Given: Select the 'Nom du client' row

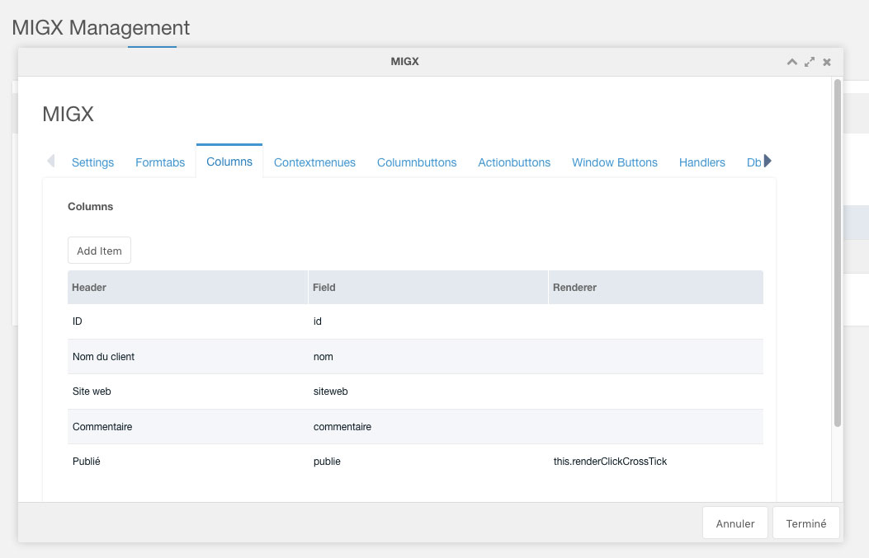Looking at the screenshot, I should tap(415, 357).
